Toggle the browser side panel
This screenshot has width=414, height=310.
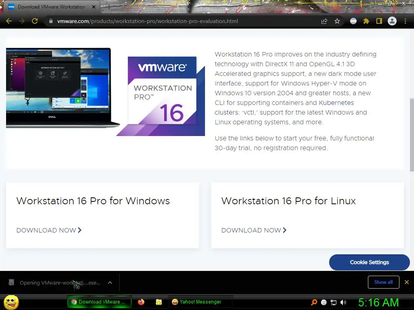click(379, 21)
